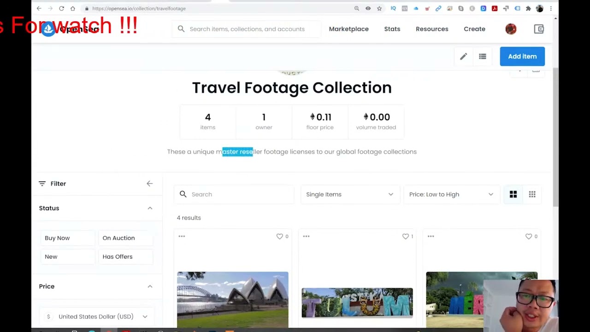Favorite the third item heart
590x332 pixels.
coord(529,236)
